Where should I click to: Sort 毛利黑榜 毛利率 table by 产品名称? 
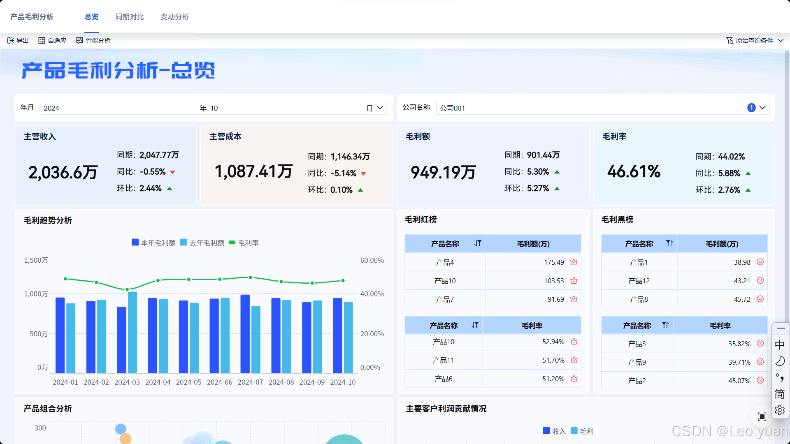[x=665, y=325]
